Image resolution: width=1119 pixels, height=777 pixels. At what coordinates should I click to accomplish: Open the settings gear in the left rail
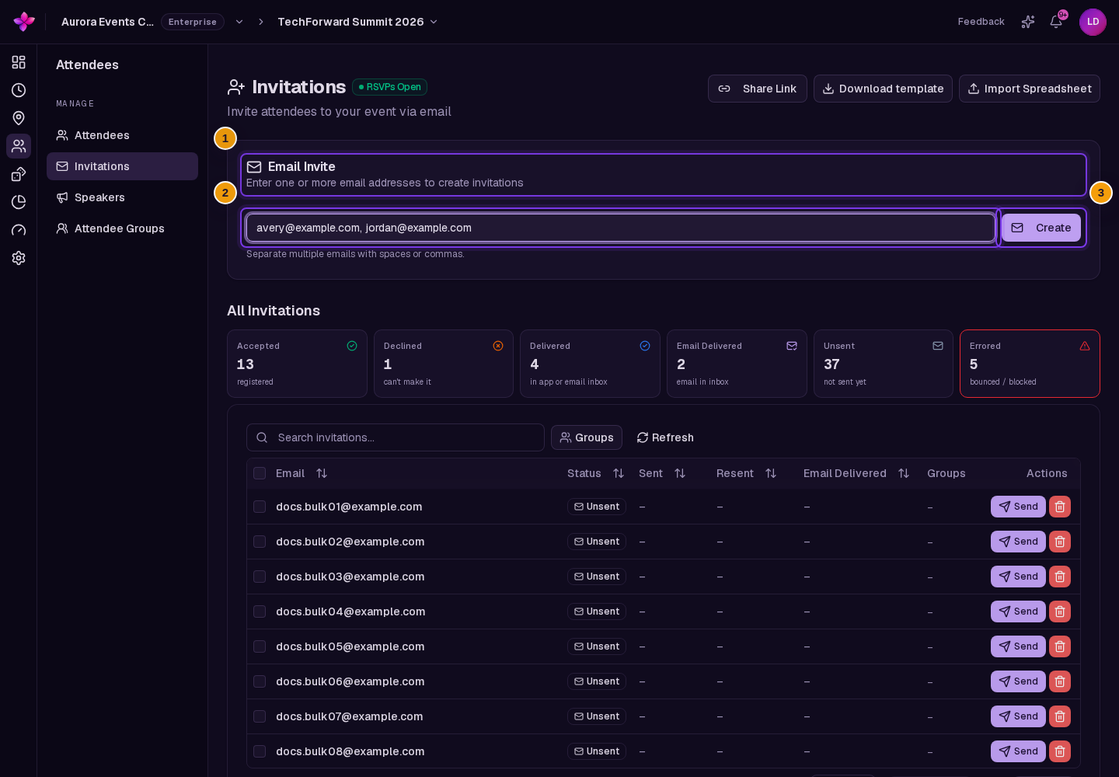[19, 258]
